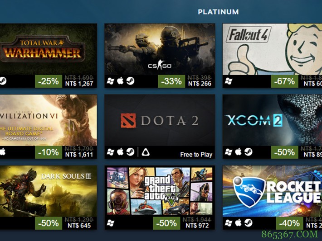Click the -50% discount badge for Dark Souls III
The image size is (322, 241).
pos(49,223)
